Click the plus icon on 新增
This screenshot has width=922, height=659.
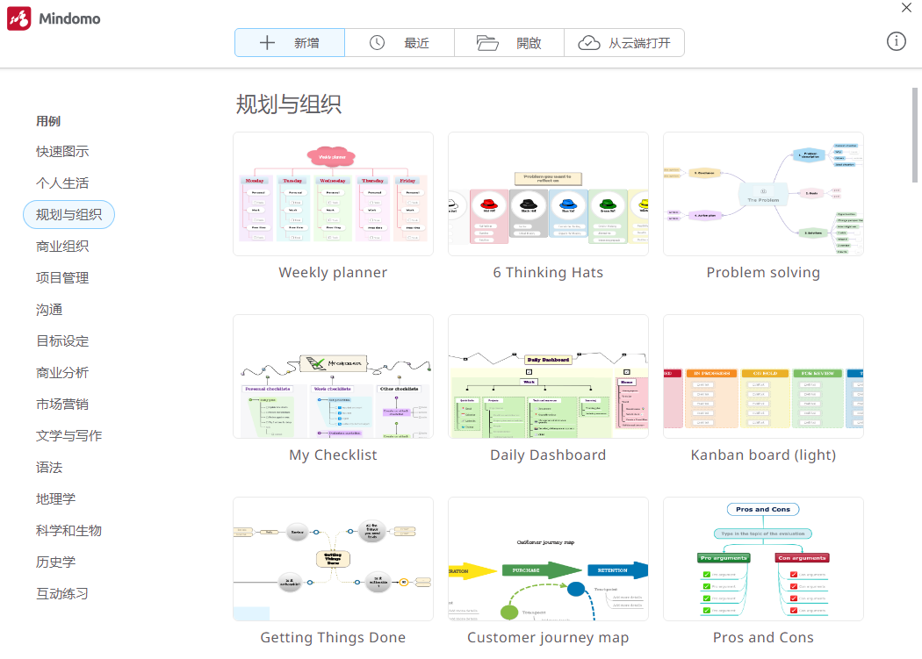[265, 41]
